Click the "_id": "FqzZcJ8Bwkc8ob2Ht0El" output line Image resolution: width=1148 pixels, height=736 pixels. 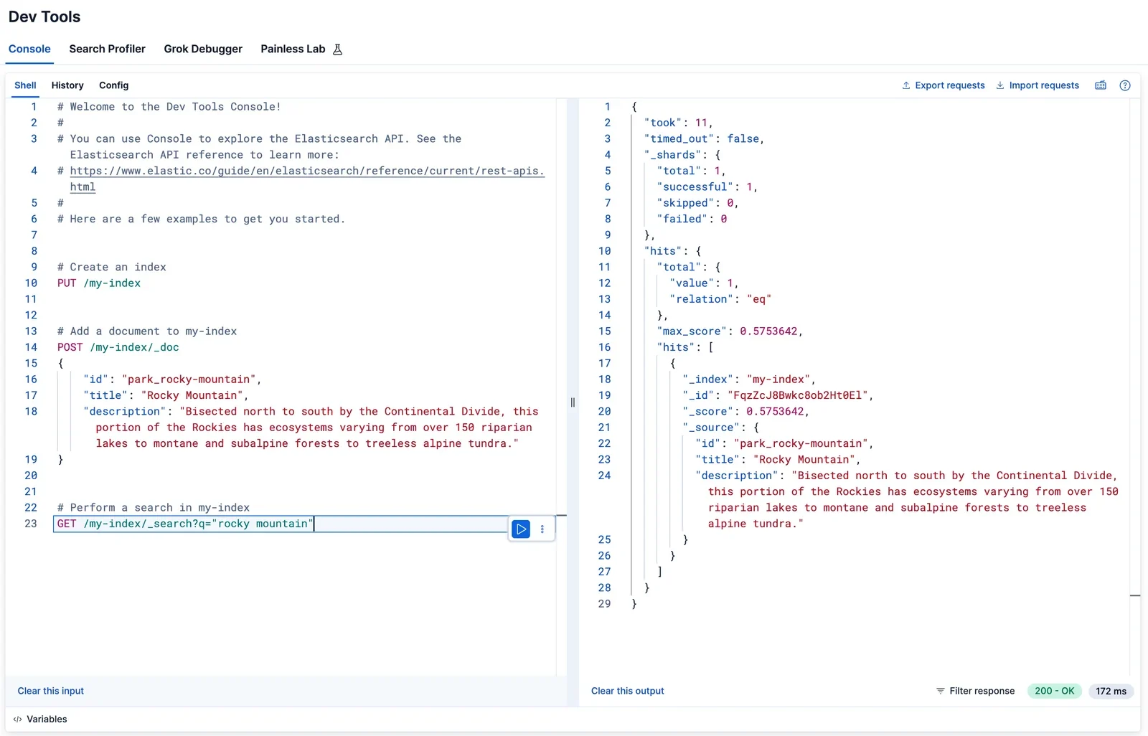778,395
